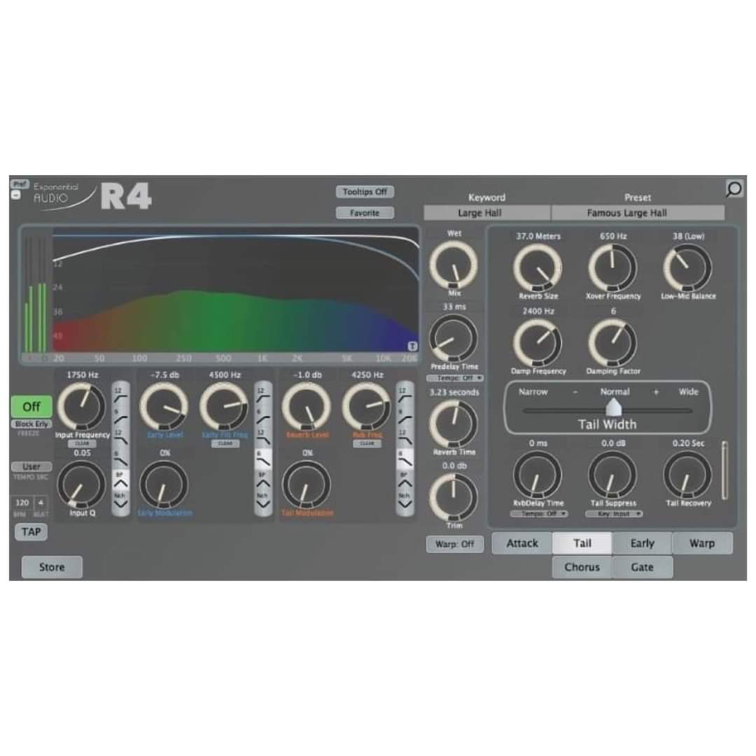
Task: Toggle the green Off freeze button
Action: [31, 407]
